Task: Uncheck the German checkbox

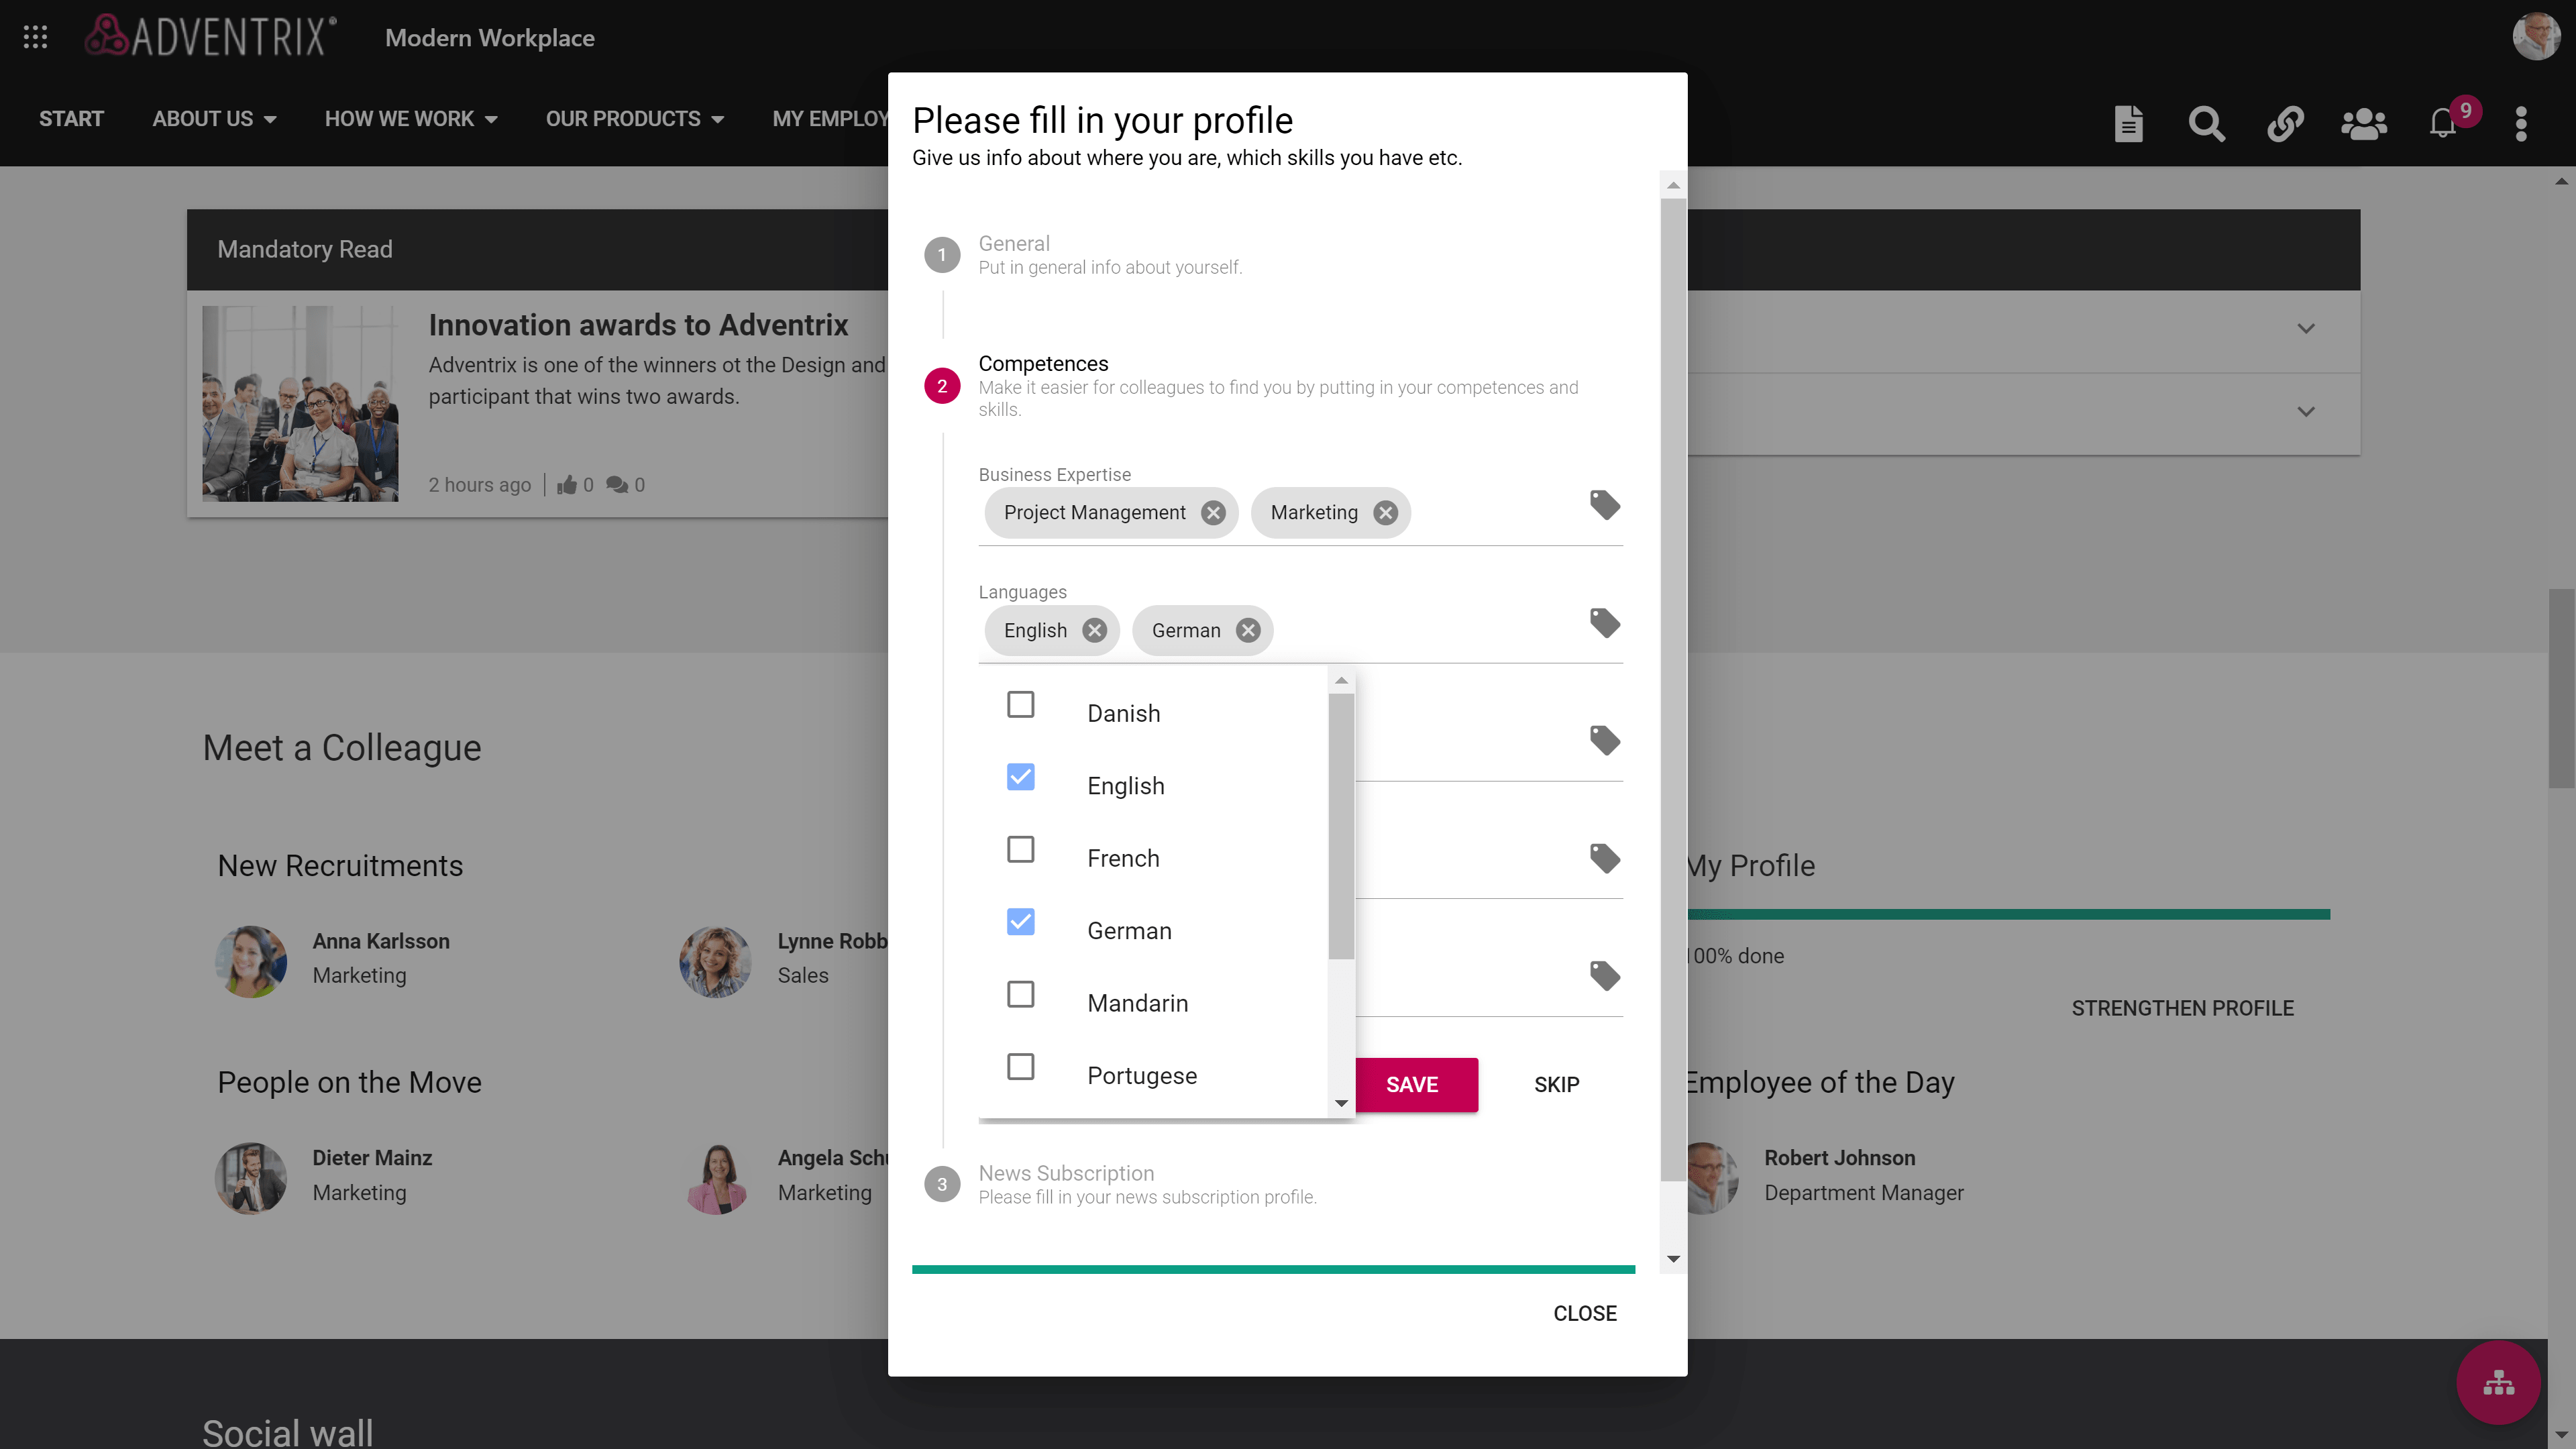Action: coord(1020,922)
